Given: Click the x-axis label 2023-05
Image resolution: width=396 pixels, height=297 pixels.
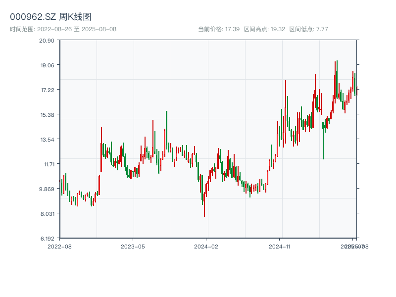Looking at the screenshot, I should tap(133, 247).
